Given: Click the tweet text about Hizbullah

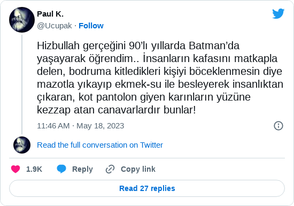Looking at the screenshot, I should [160, 78].
